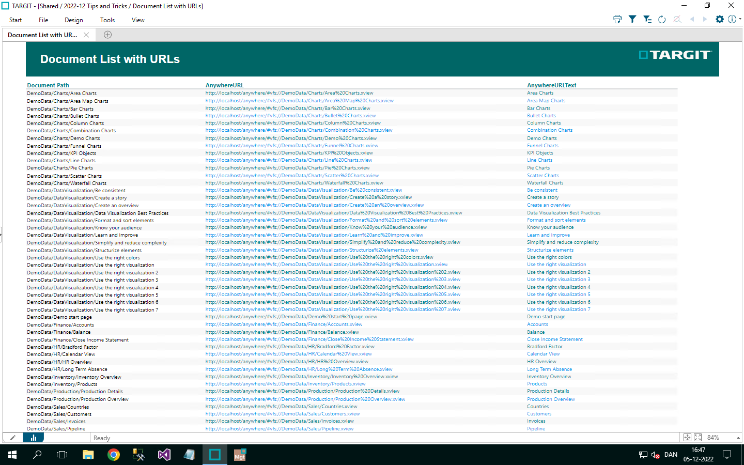Click the back arrow navigation icon

click(x=692, y=19)
